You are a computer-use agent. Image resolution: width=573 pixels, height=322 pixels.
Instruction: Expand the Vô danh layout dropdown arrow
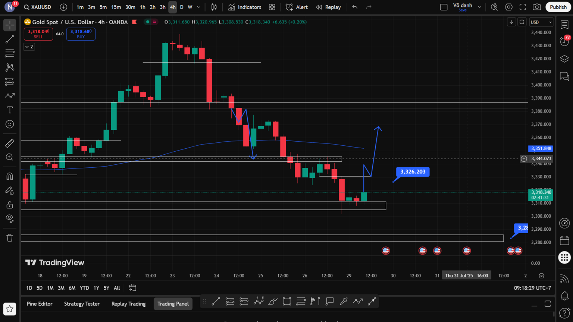click(480, 7)
